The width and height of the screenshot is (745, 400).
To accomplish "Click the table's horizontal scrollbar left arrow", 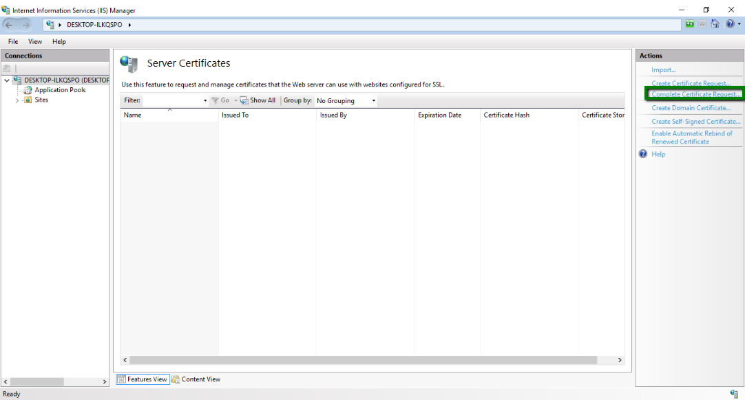I will pos(125,360).
